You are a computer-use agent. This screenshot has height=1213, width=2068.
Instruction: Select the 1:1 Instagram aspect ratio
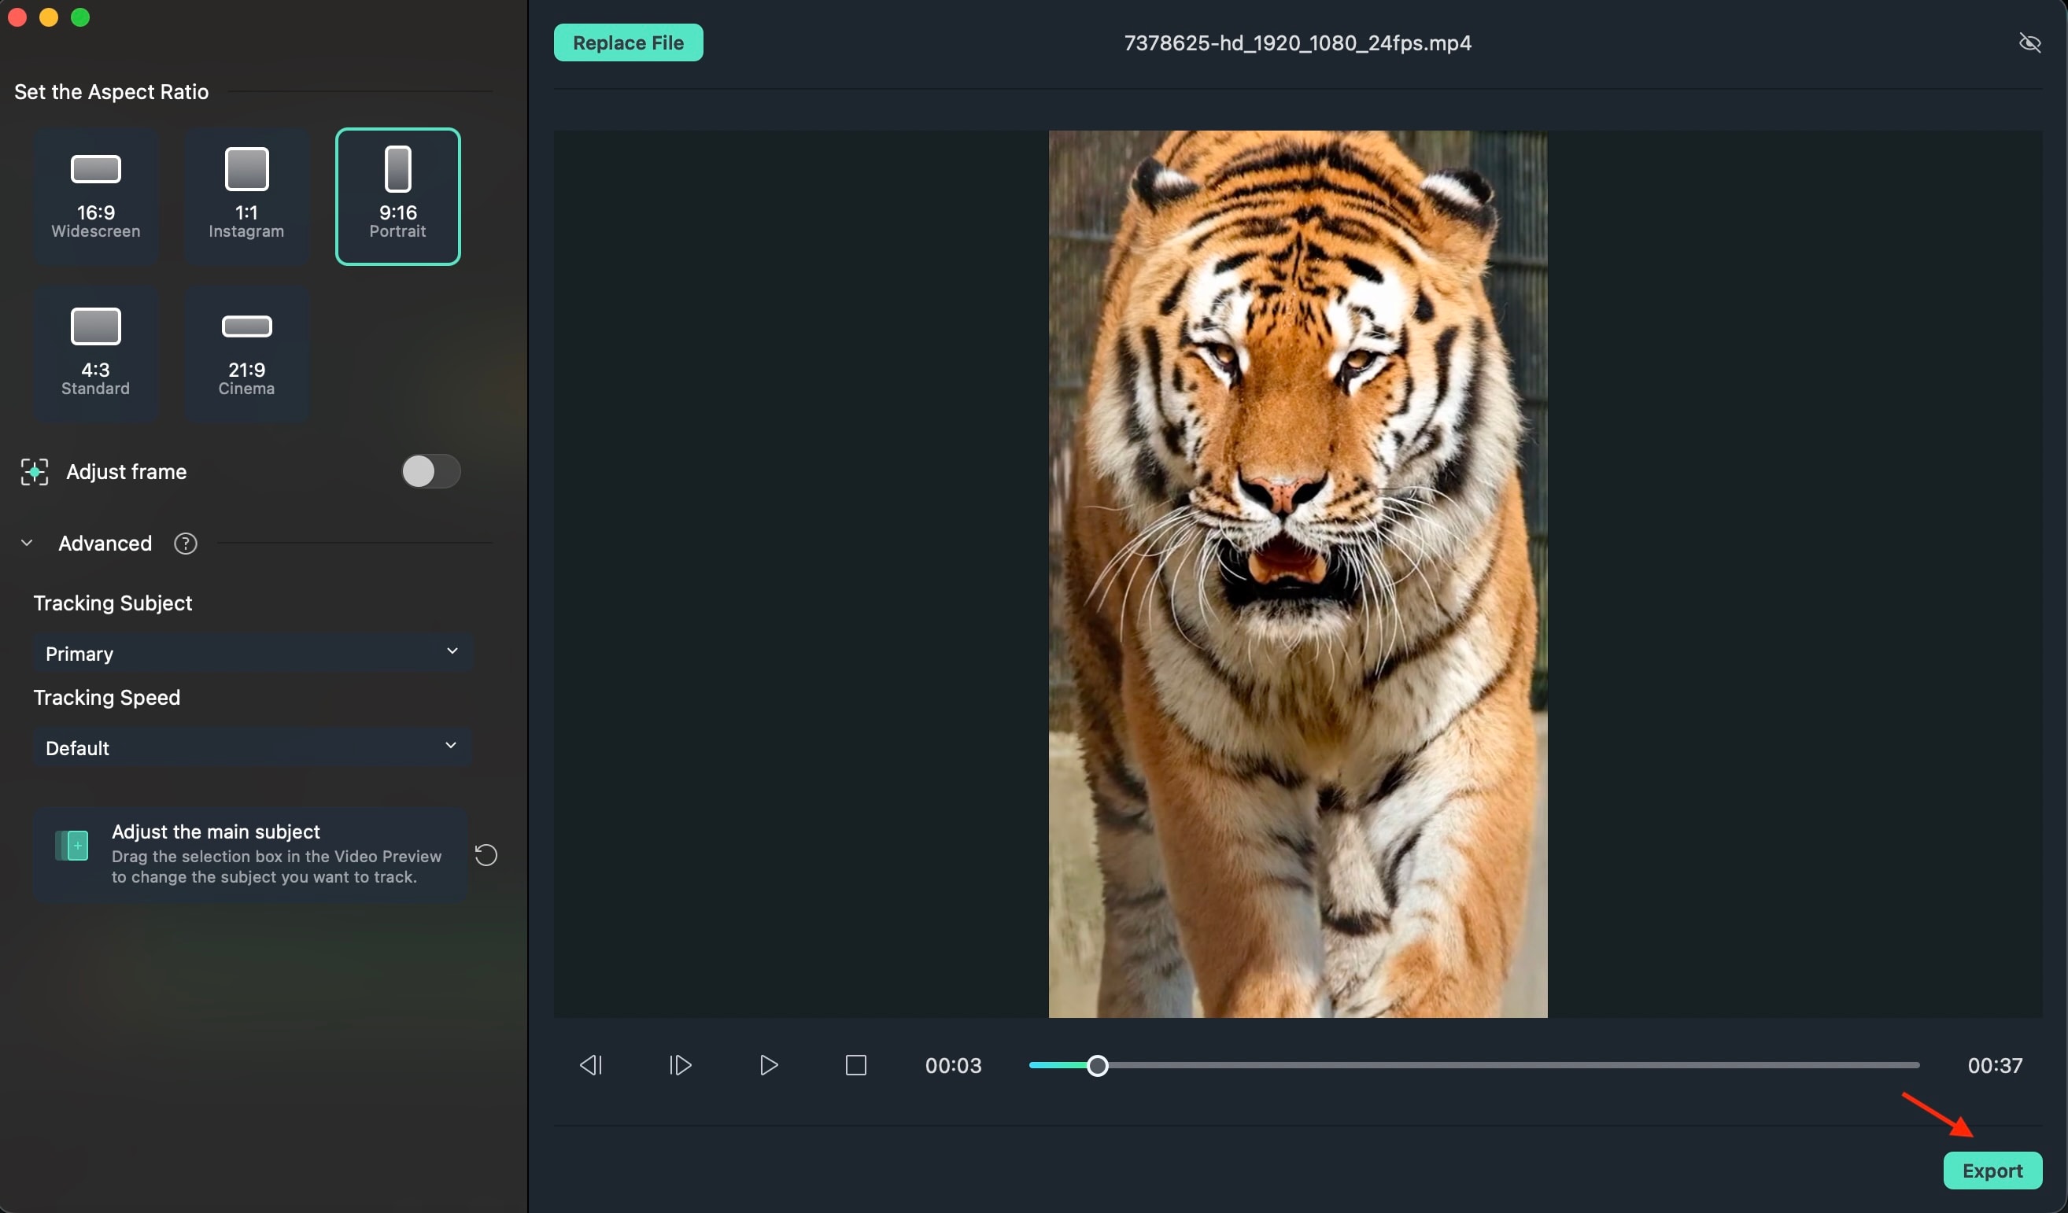[x=246, y=196]
